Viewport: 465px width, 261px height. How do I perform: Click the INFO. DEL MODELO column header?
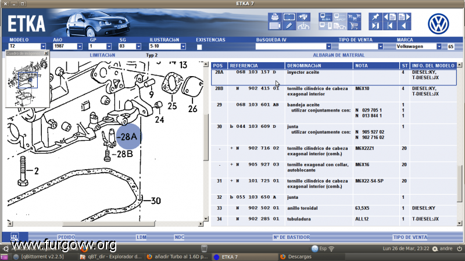[x=433, y=66]
